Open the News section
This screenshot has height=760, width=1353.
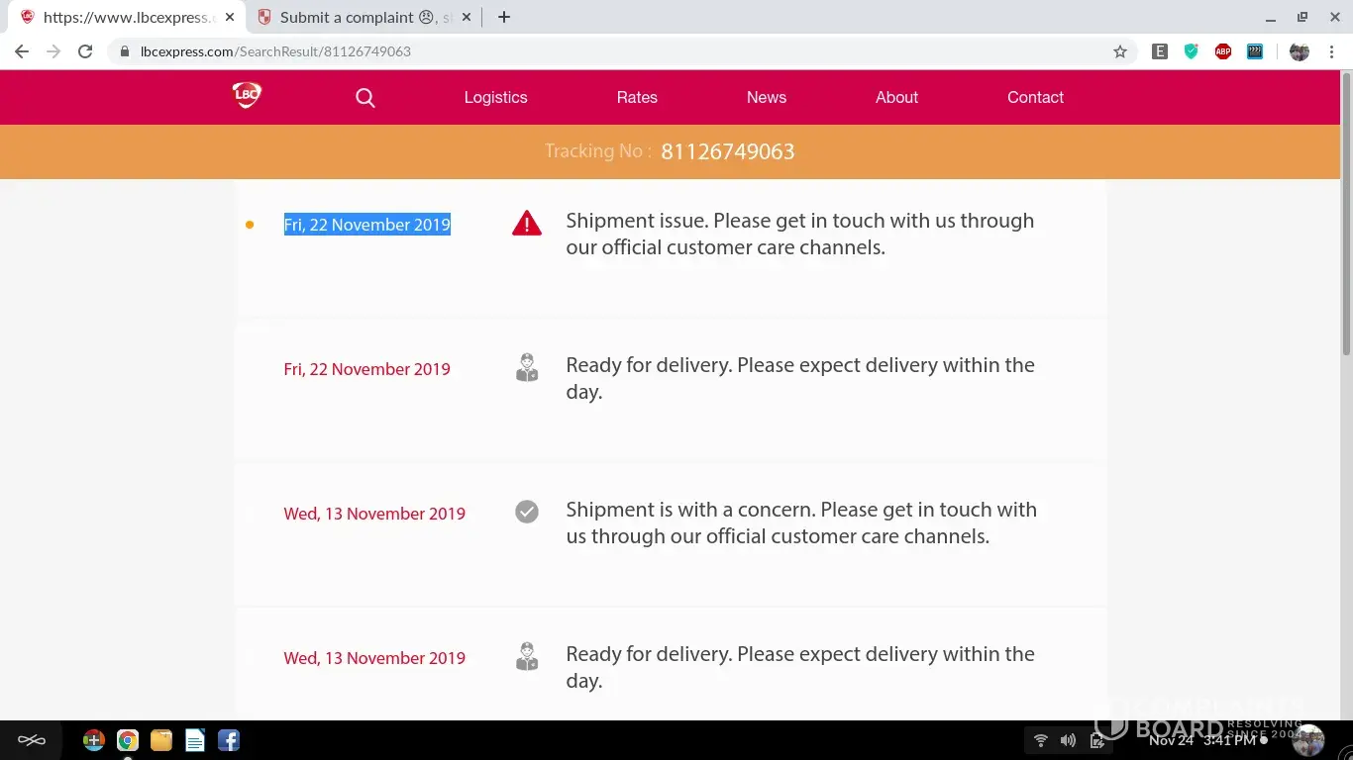tap(767, 97)
